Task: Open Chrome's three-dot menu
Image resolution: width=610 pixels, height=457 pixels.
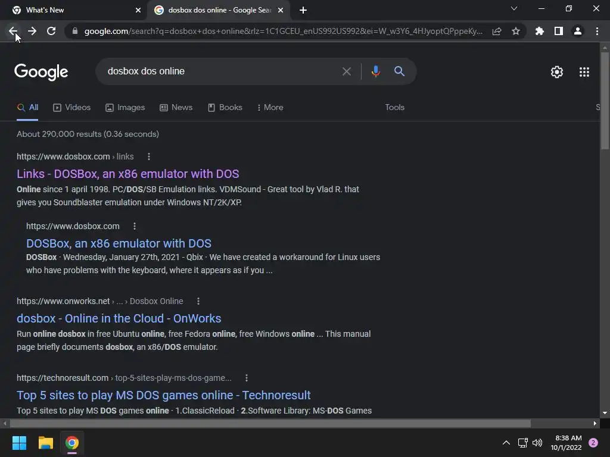Action: coord(597,31)
